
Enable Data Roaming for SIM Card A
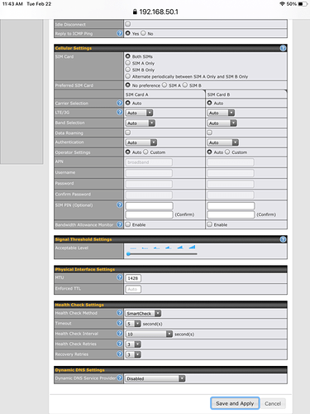coord(128,132)
